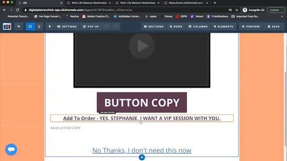Open the Pop Up editor
The image size is (287, 161).
[91, 26]
